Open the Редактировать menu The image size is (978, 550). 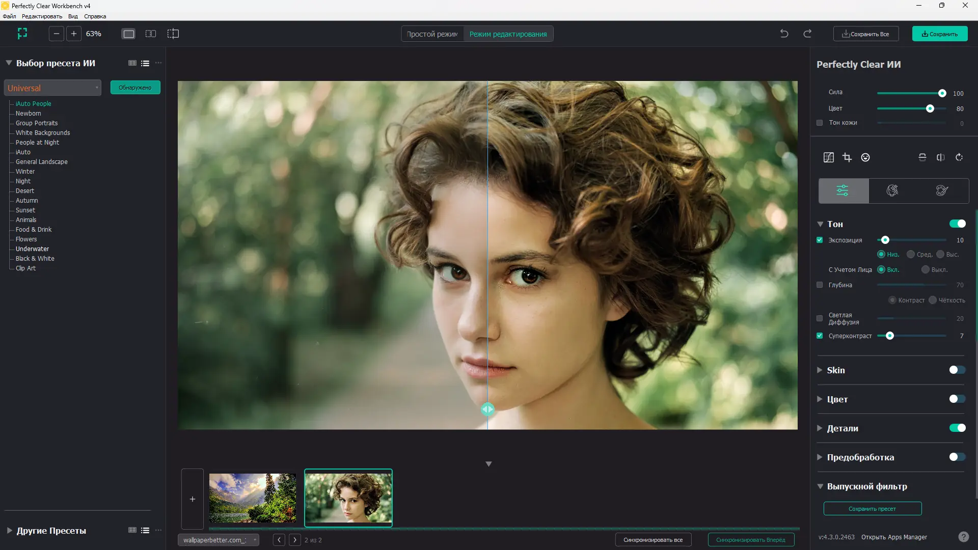42,16
